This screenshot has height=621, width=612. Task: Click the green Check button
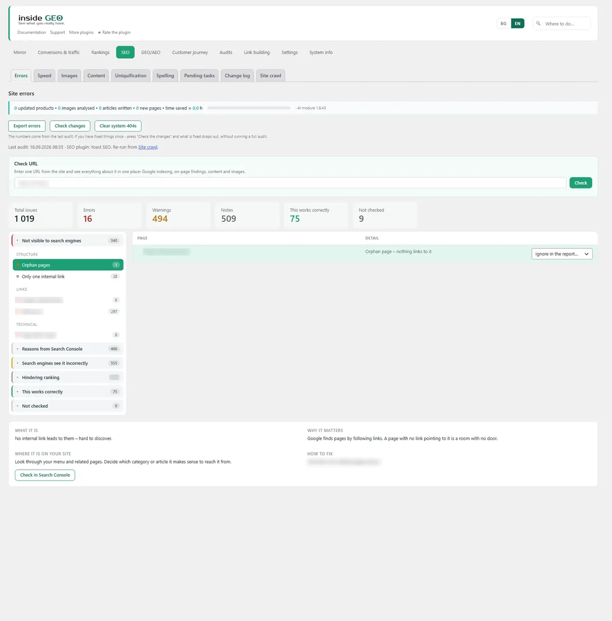(580, 183)
